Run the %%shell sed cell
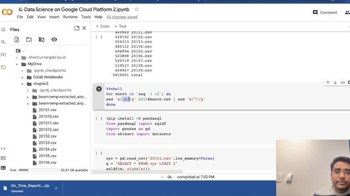This screenshot has height=196, width=350. tap(99, 89)
